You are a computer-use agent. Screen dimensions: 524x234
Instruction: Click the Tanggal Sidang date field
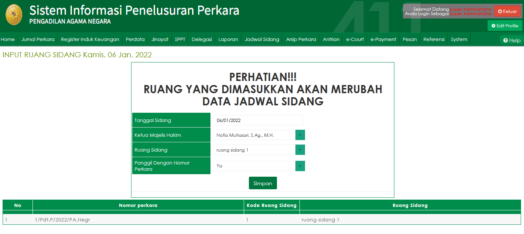pyautogui.click(x=257, y=120)
